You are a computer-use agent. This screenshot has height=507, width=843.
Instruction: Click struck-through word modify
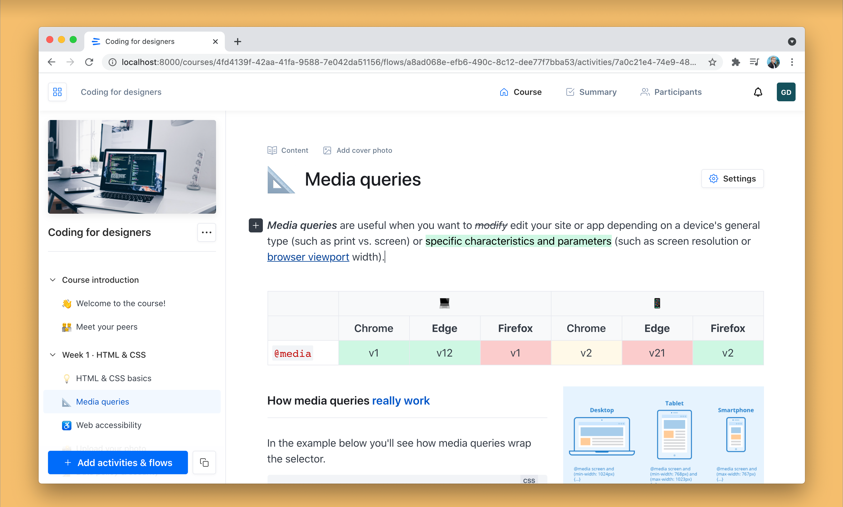click(x=491, y=225)
